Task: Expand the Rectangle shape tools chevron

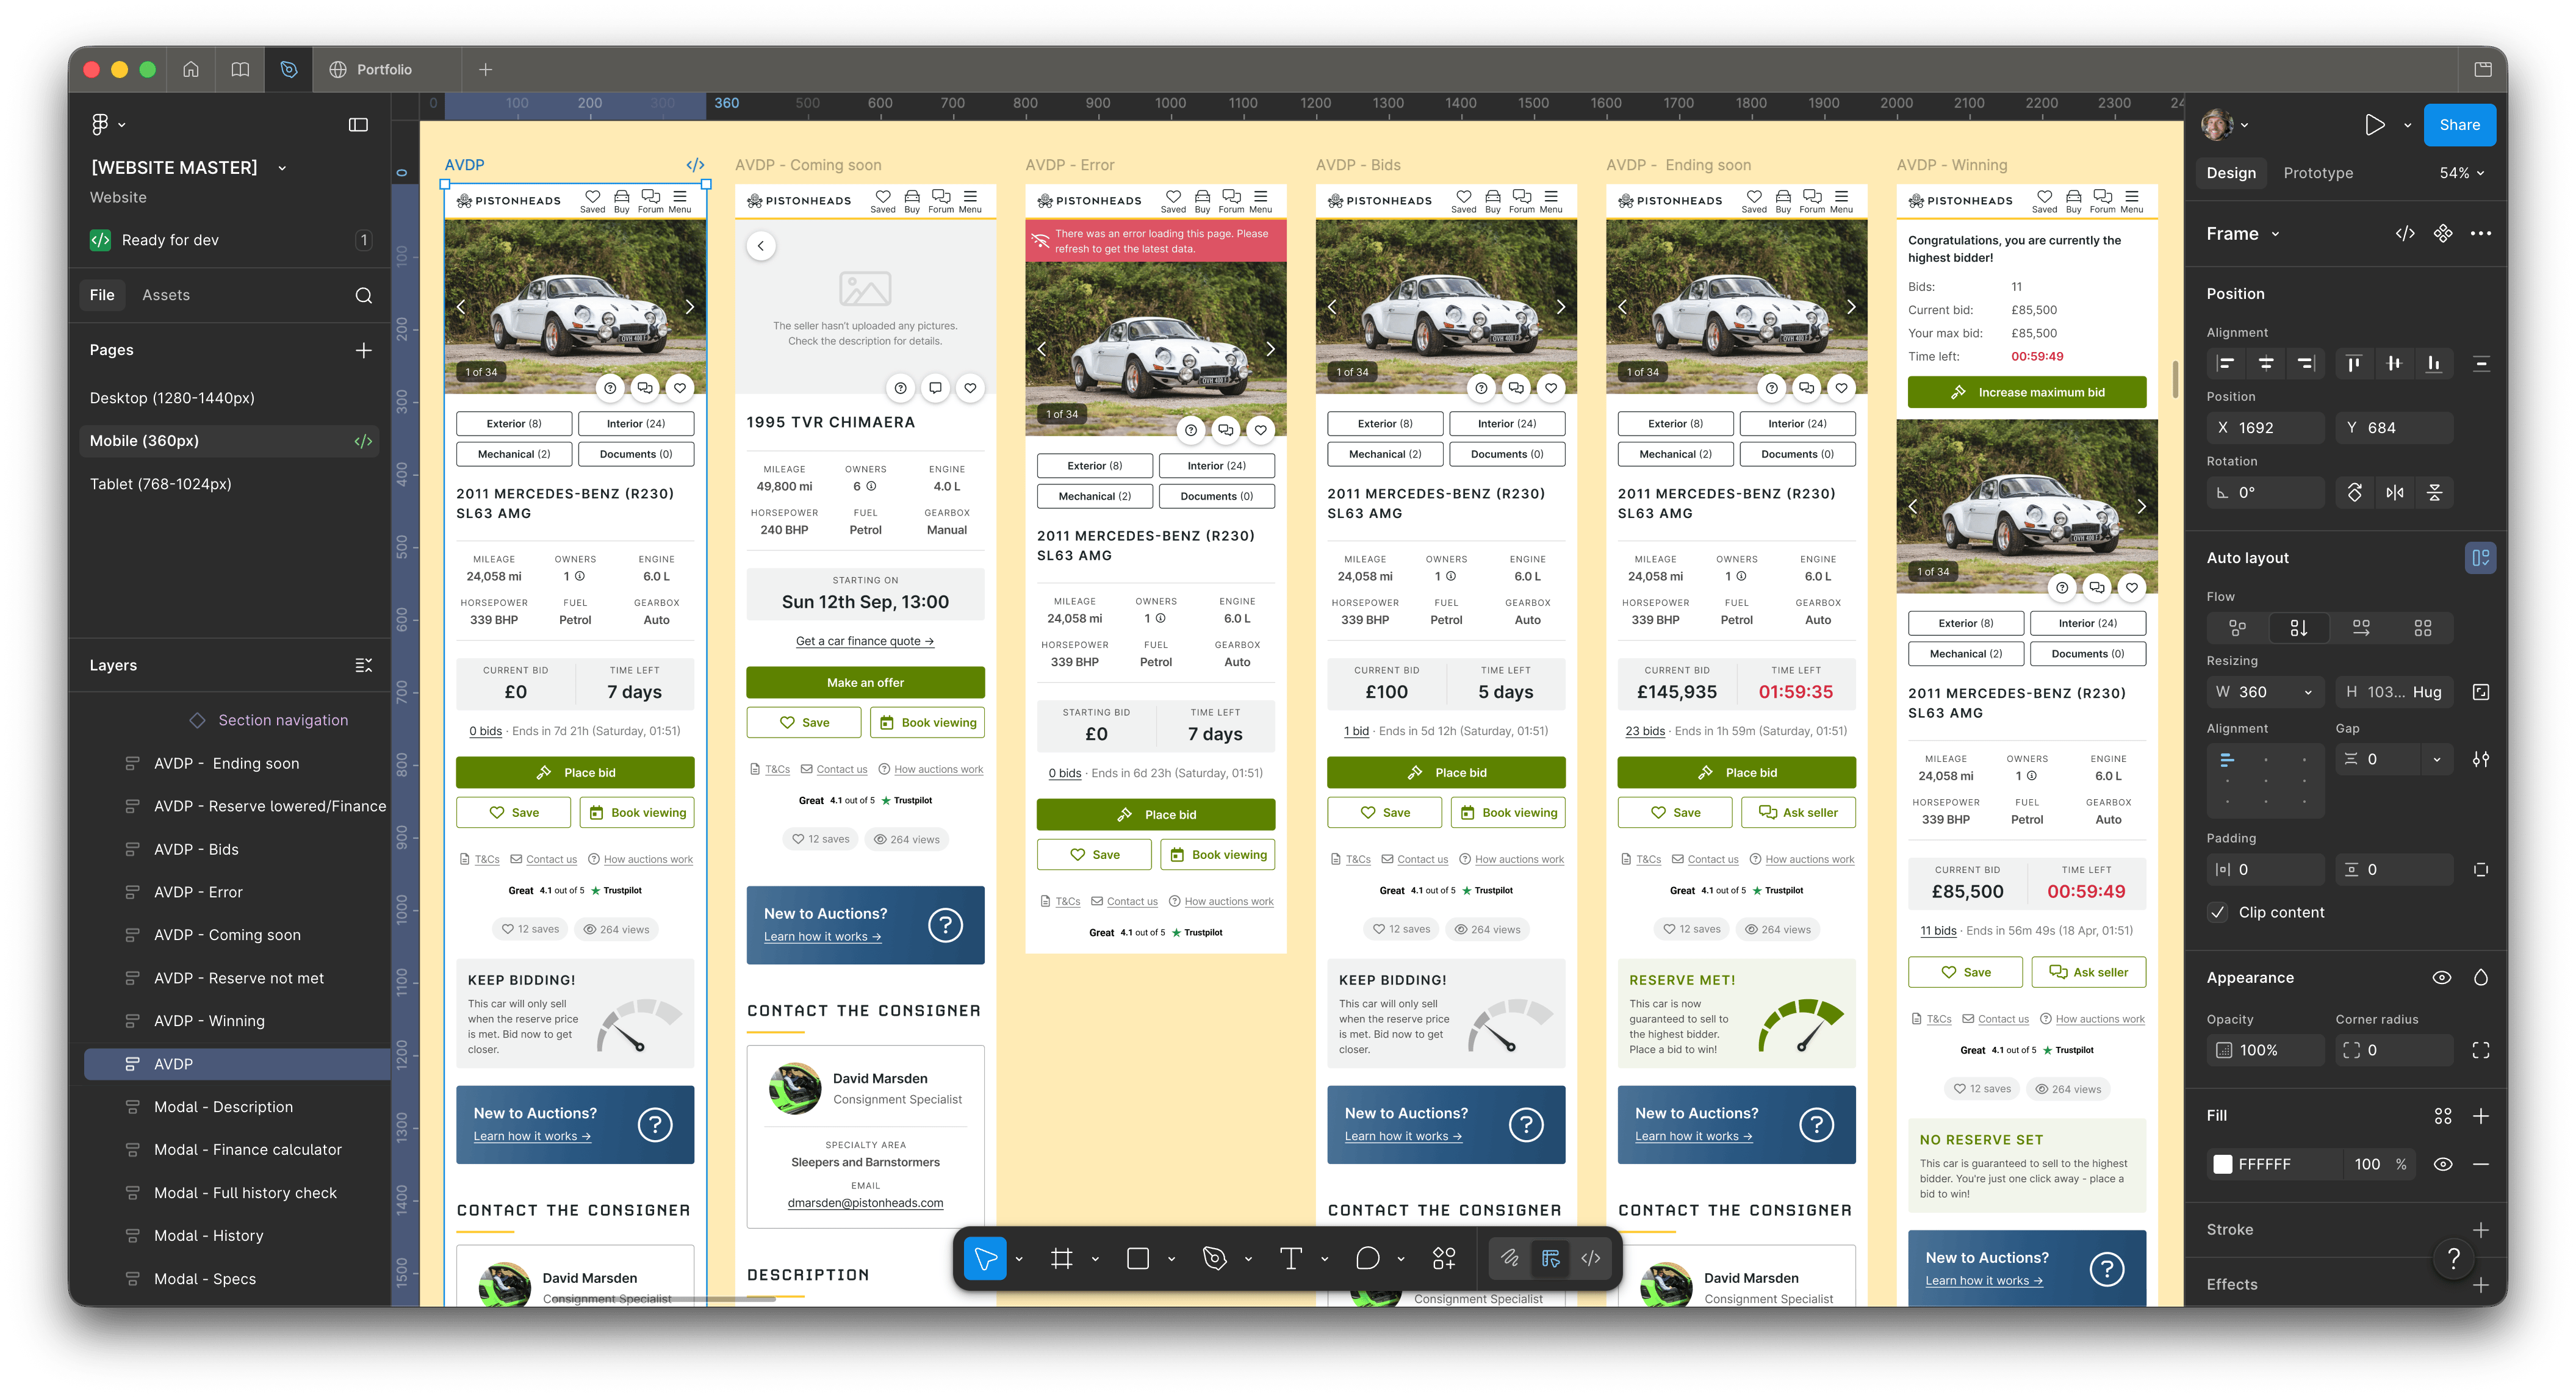Action: point(1171,1259)
